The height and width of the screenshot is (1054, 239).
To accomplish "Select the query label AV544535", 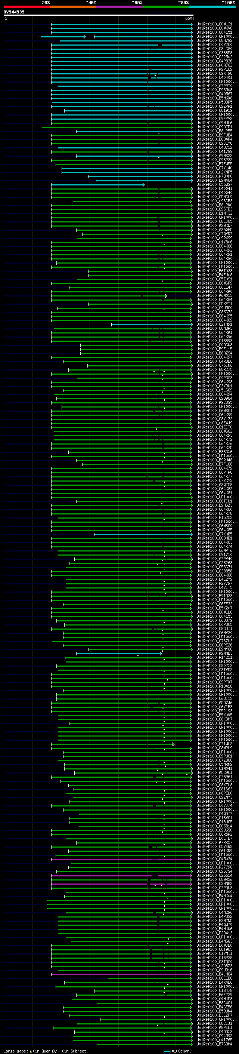I will coord(14,12).
